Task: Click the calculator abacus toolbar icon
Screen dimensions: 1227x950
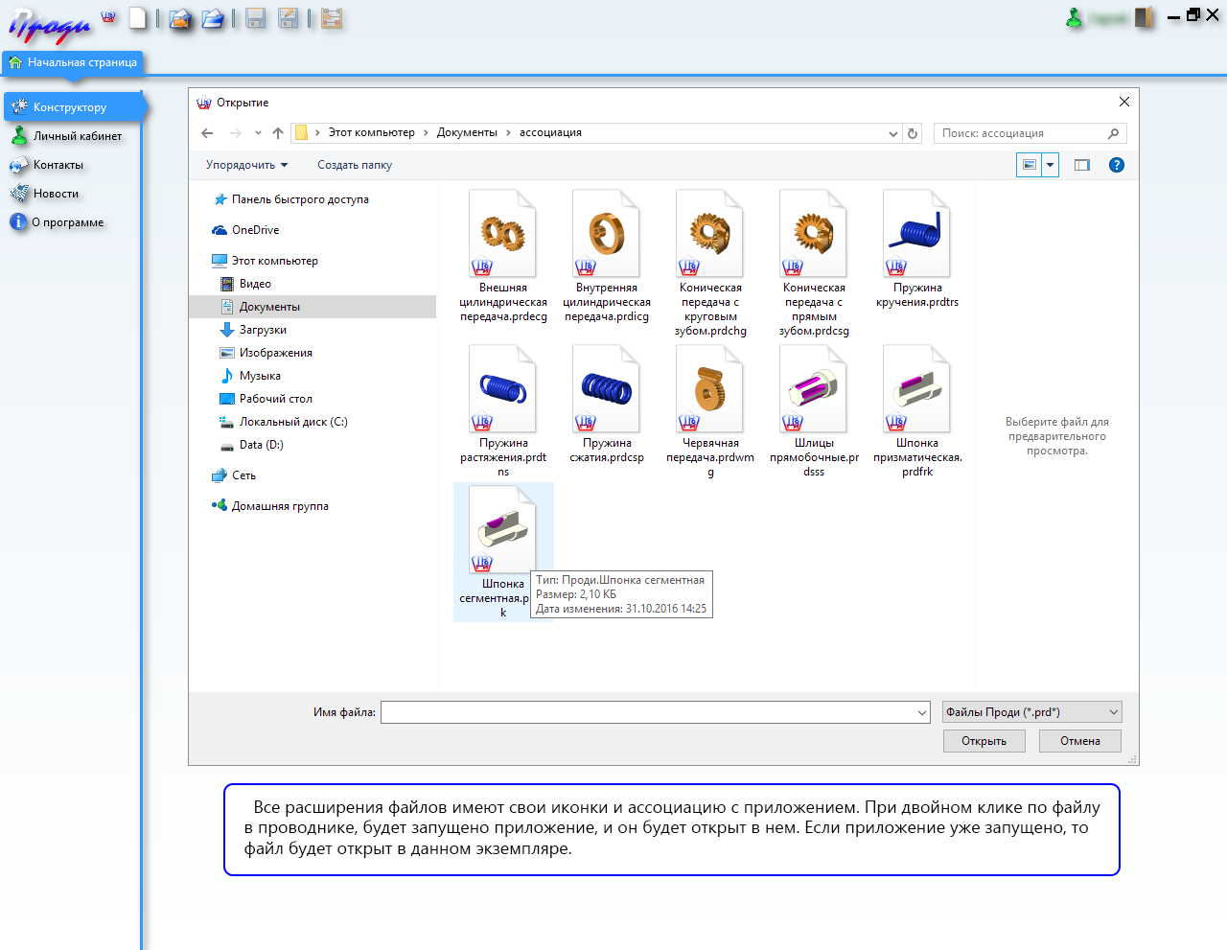Action: pyautogui.click(x=332, y=18)
